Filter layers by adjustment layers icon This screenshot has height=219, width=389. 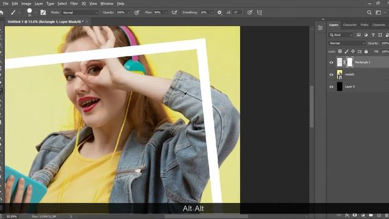[366, 35]
